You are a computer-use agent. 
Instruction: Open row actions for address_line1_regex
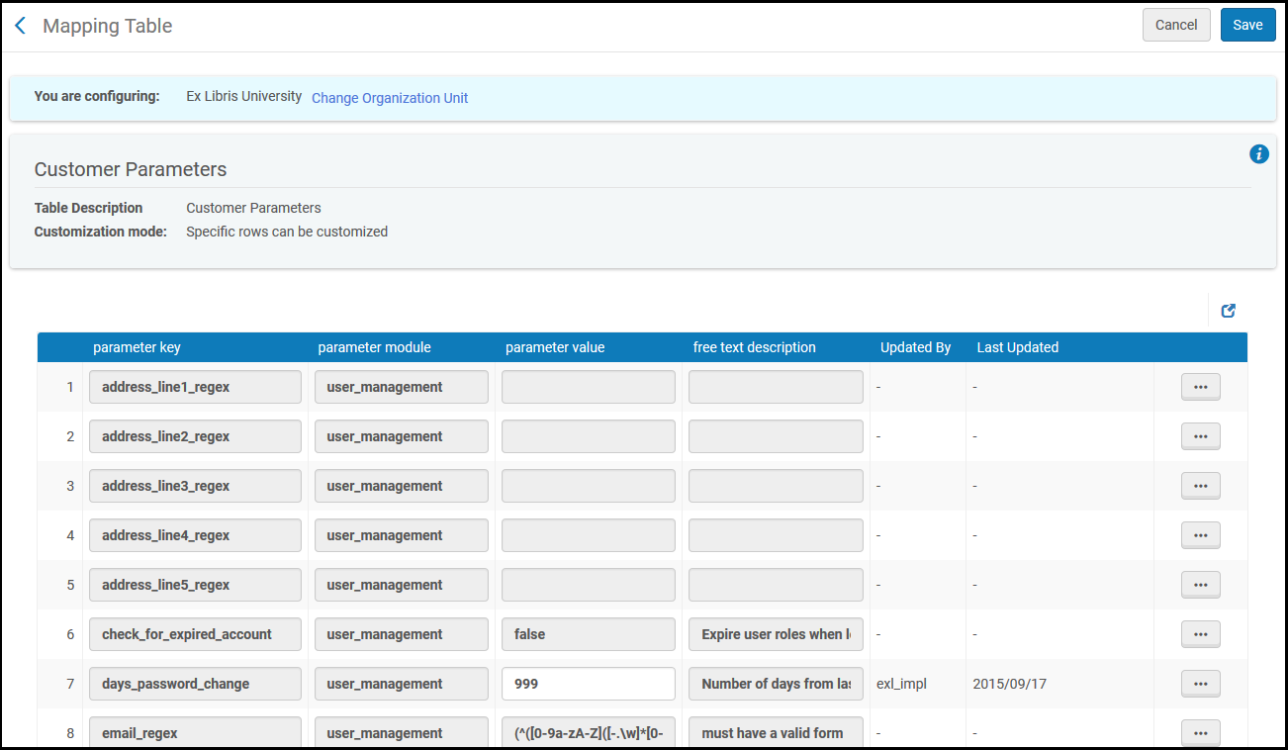(1200, 387)
